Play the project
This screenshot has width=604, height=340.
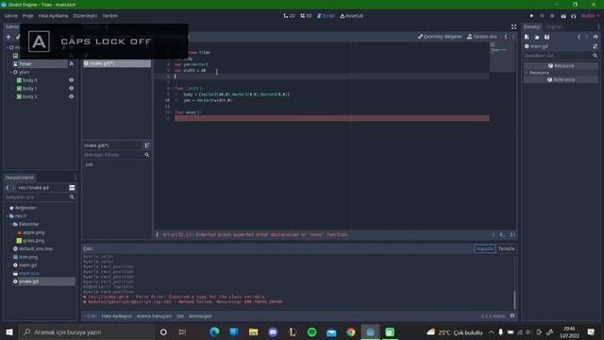pos(531,16)
